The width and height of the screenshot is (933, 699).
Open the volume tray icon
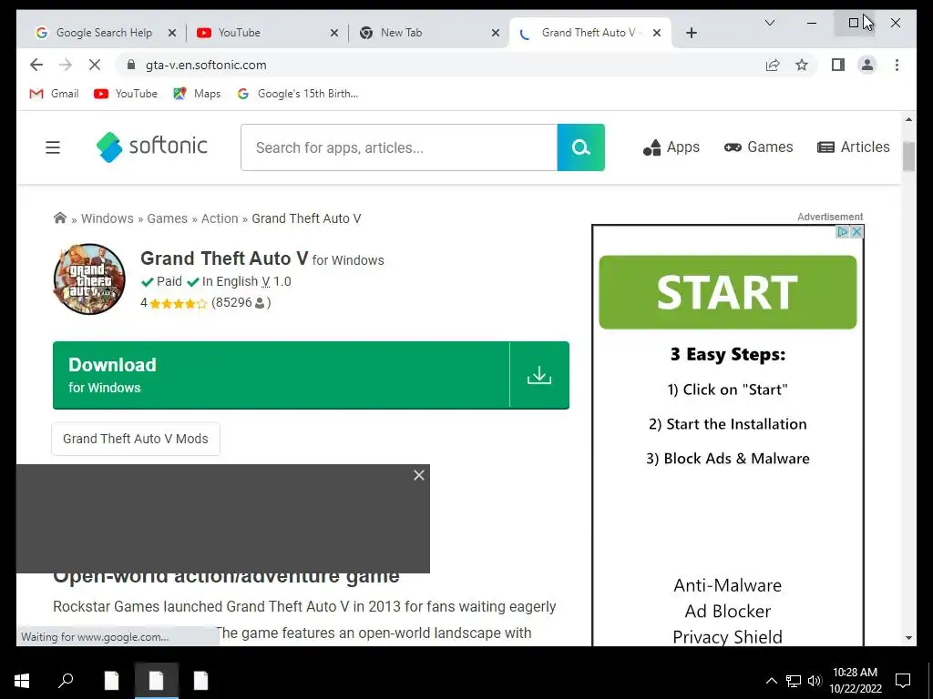click(815, 681)
